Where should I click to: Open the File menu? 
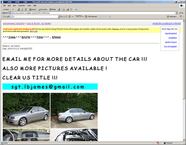pos(4,6)
